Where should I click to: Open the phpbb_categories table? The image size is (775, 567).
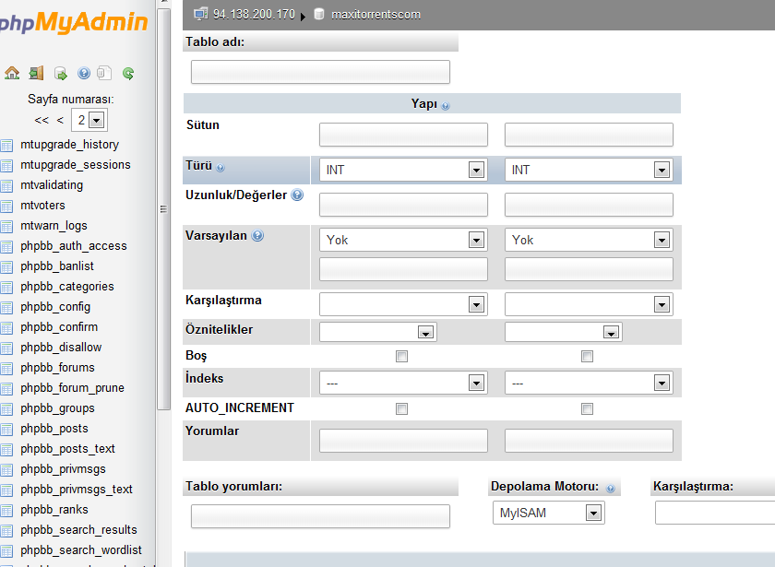tap(67, 287)
